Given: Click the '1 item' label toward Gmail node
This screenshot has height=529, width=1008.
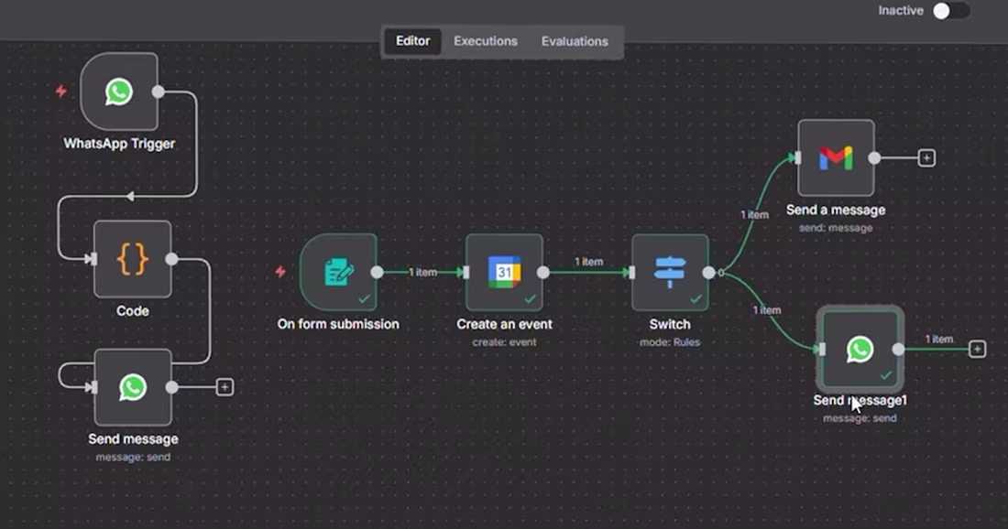Looking at the screenshot, I should click(755, 214).
